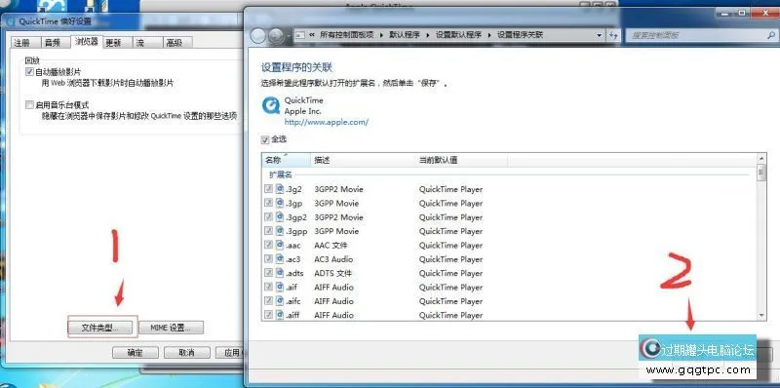Toggle the .aifc extension checkbox
780x388 pixels.
coord(268,300)
